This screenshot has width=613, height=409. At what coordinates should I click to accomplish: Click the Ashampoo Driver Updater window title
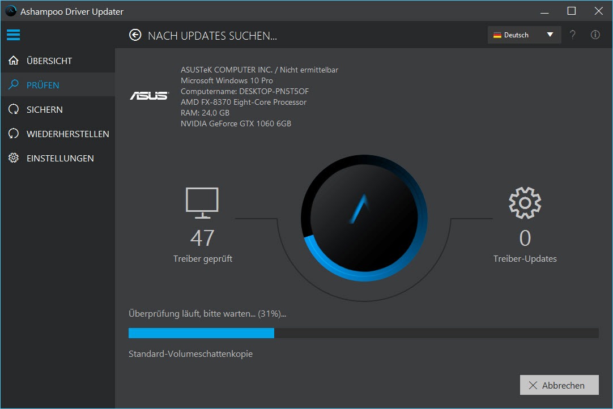coord(72,12)
